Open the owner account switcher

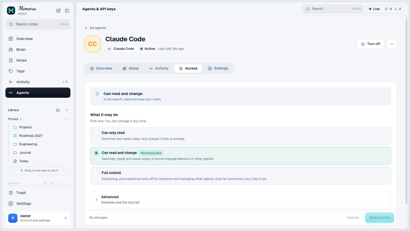38,218
